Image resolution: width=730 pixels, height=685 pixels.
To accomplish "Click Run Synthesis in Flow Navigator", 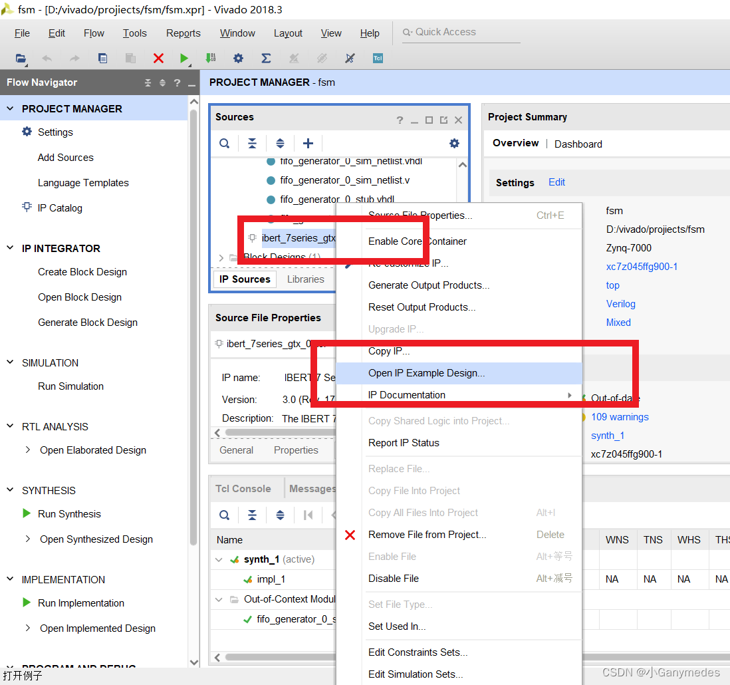I will click(69, 513).
